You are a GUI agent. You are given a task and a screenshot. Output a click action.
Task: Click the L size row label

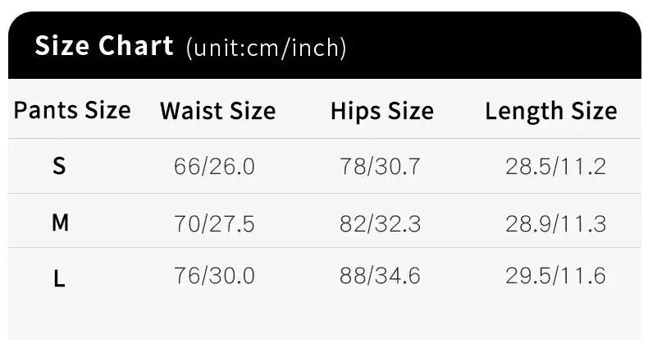point(59,278)
